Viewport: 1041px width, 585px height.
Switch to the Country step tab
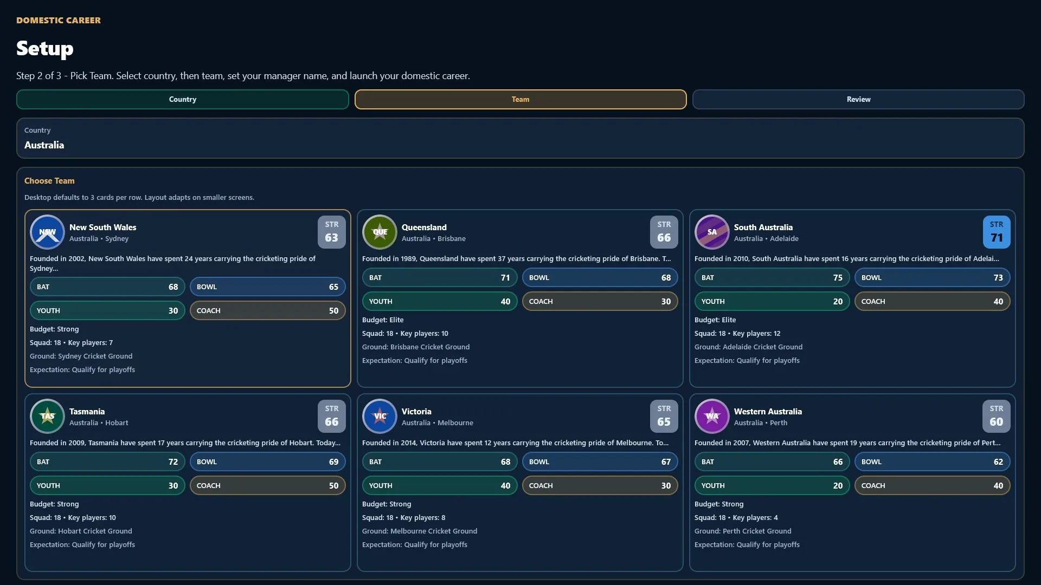pos(183,100)
